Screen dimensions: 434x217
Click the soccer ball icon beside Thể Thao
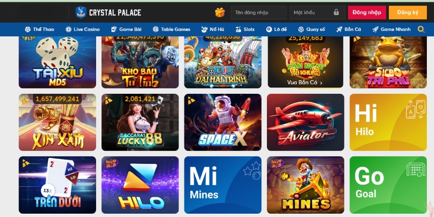coord(28,29)
